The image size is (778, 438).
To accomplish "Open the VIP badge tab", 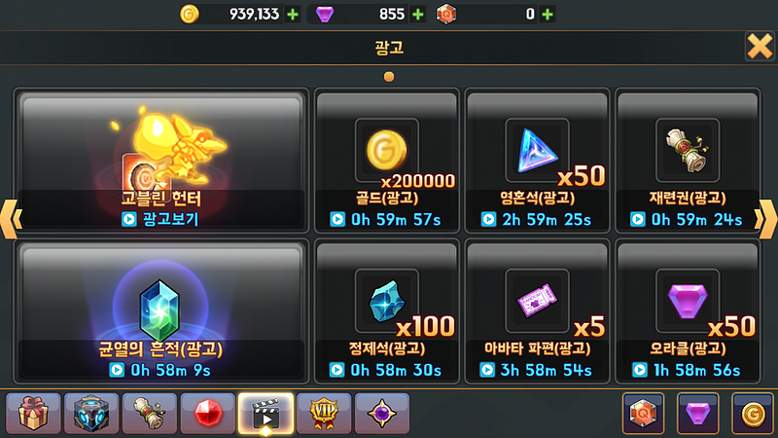I will coord(324,413).
